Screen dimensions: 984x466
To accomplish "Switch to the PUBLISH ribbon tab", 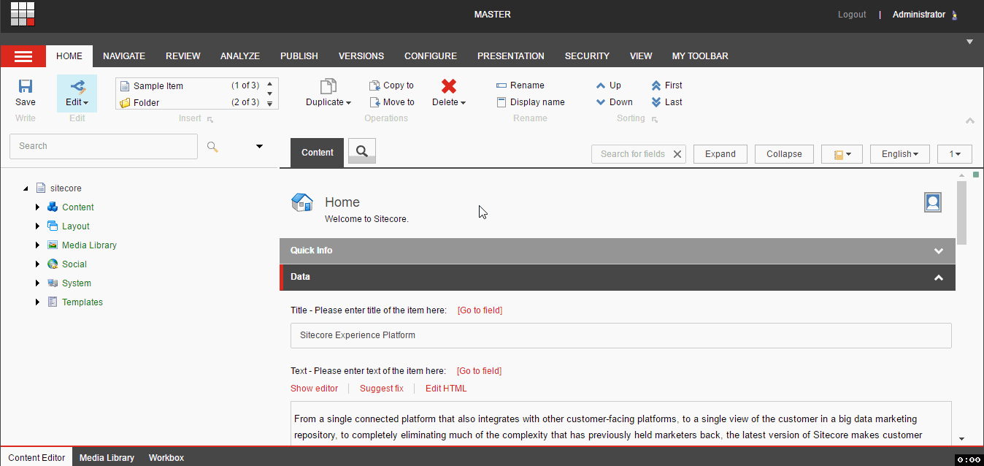I will (299, 56).
